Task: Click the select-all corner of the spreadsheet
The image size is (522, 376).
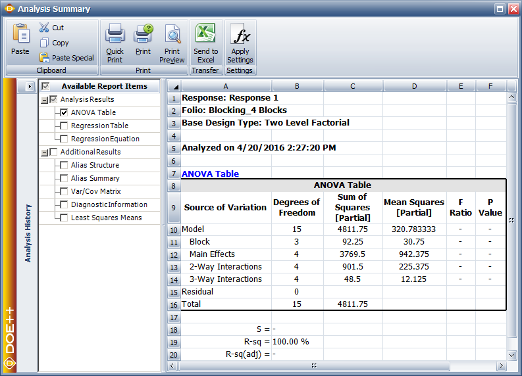Action: [x=174, y=86]
